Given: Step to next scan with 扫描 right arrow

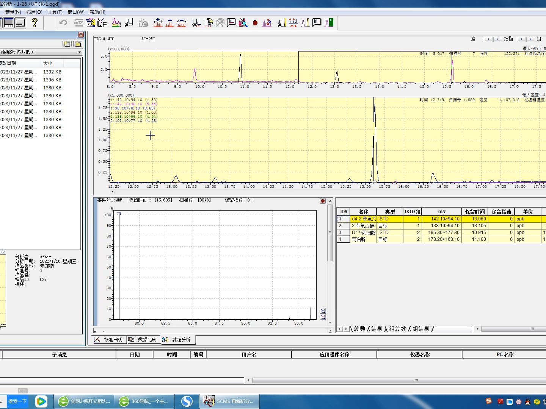Looking at the screenshot, I should click(x=531, y=39).
